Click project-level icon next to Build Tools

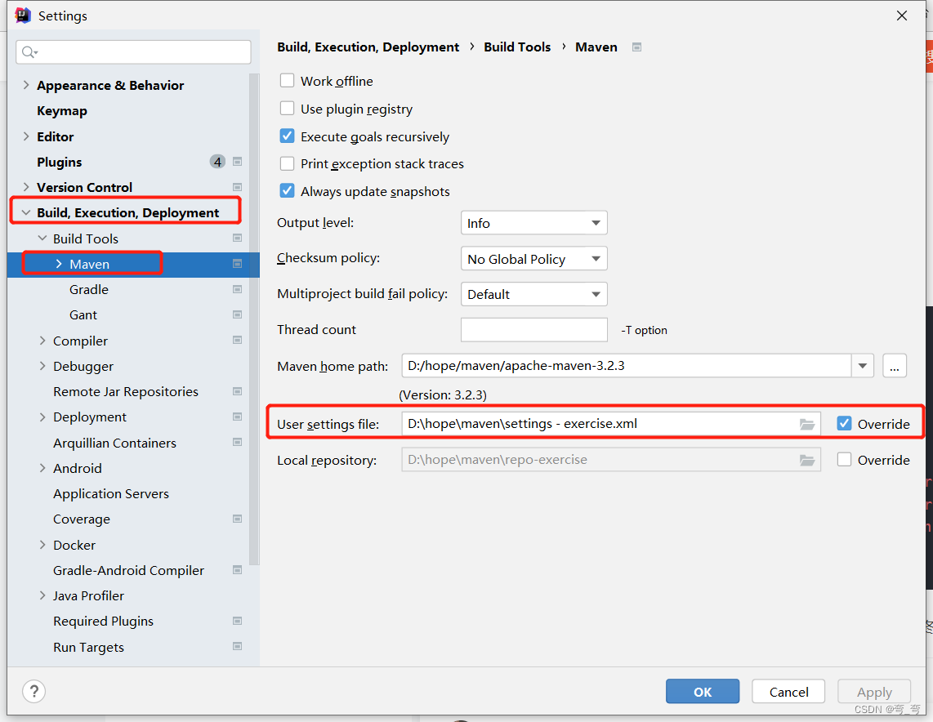[238, 238]
